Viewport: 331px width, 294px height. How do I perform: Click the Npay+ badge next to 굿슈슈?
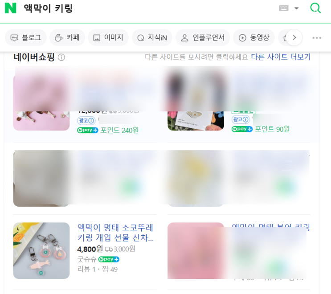pyautogui.click(x=109, y=259)
